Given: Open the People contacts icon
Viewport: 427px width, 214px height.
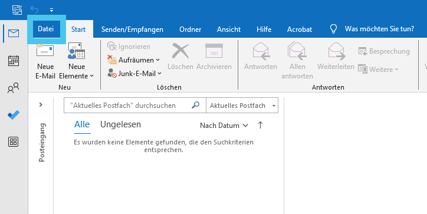Looking at the screenshot, I should coord(14,88).
